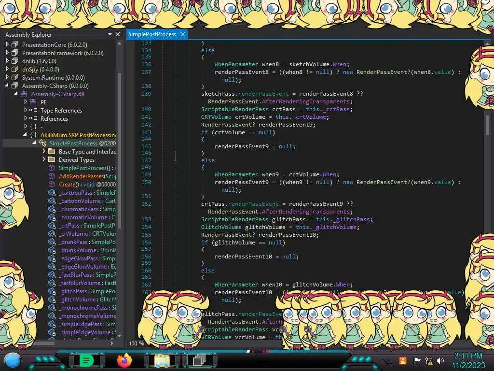The width and height of the screenshot is (494, 371).
Task: Click the AkilliMum.SRP.PostProcessing namespace braces icon
Action: (x=33, y=135)
